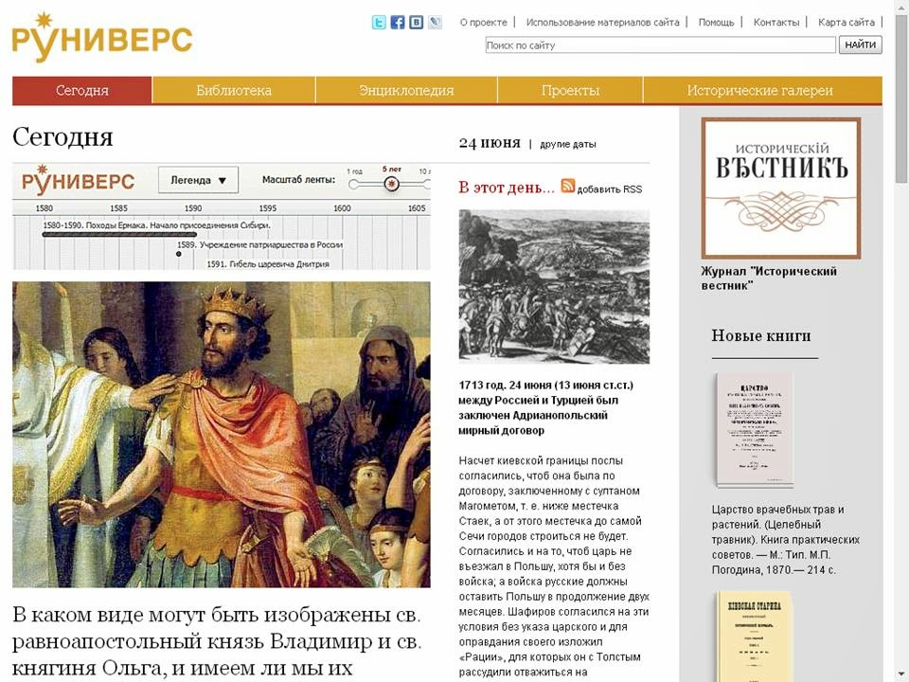The image size is (909, 682).
Task: Select the 1591 Гибель царевича Дмитрия event
Action: (x=268, y=264)
